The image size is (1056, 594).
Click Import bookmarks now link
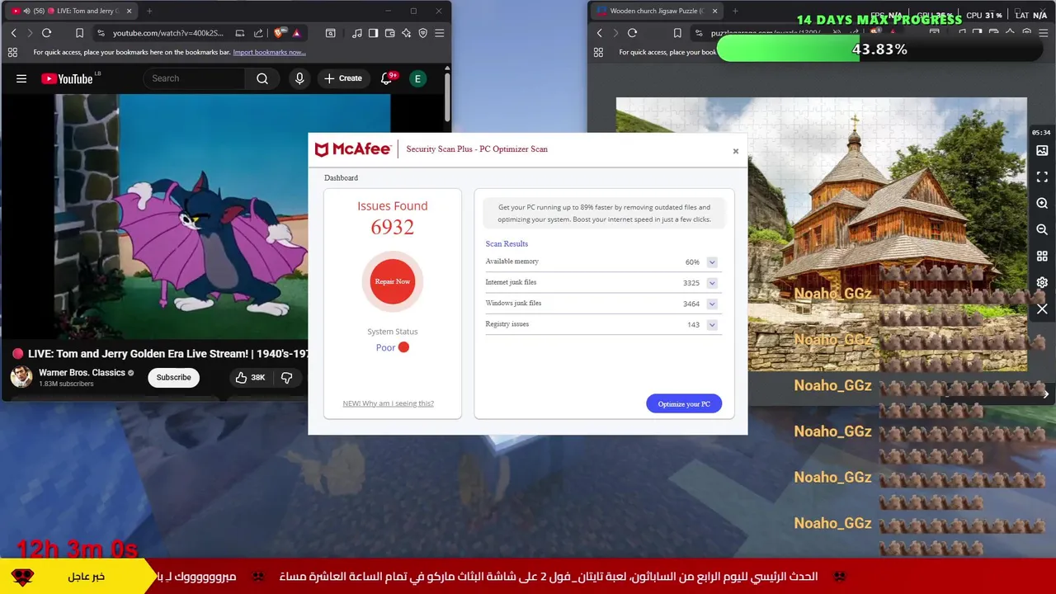pyautogui.click(x=269, y=52)
